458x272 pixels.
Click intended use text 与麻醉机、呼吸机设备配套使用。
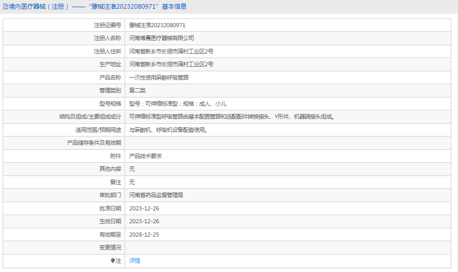point(169,130)
